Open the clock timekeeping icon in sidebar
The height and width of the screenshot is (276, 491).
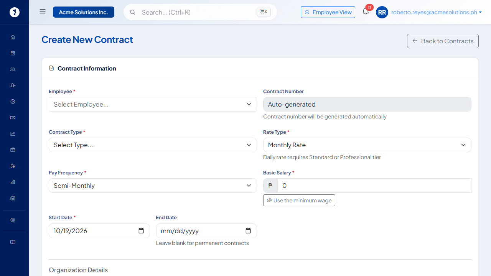(x=13, y=102)
